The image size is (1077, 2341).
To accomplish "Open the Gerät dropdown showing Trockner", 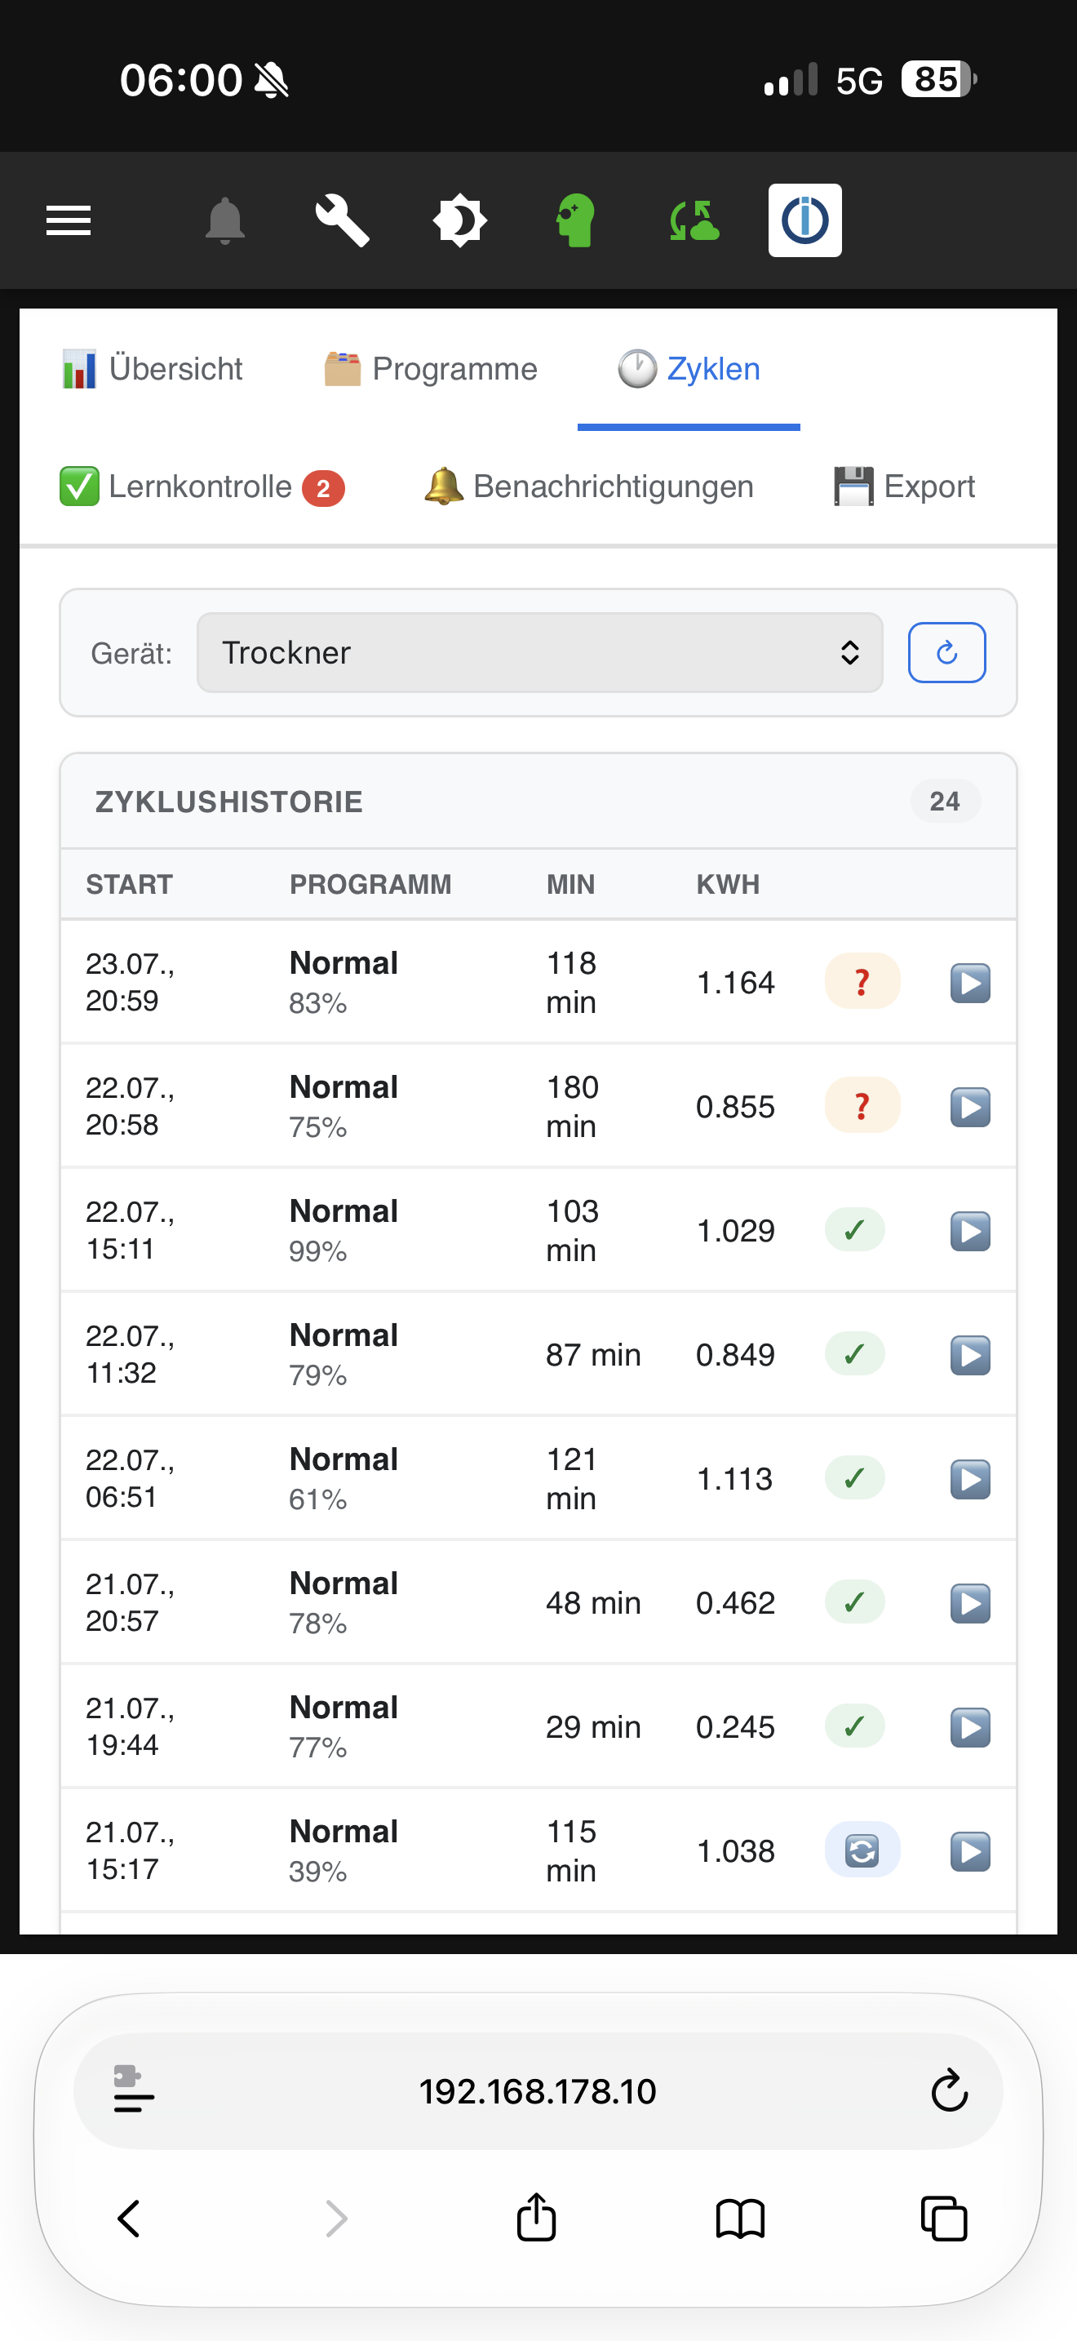I will 539,652.
